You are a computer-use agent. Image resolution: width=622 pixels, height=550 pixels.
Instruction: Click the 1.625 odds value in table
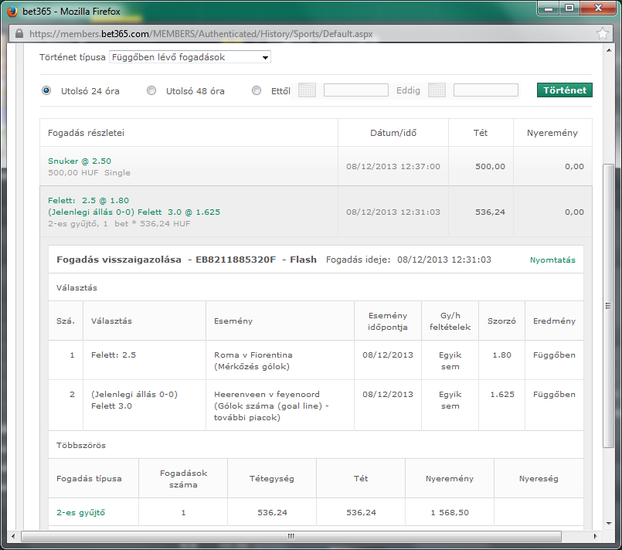pyautogui.click(x=502, y=395)
